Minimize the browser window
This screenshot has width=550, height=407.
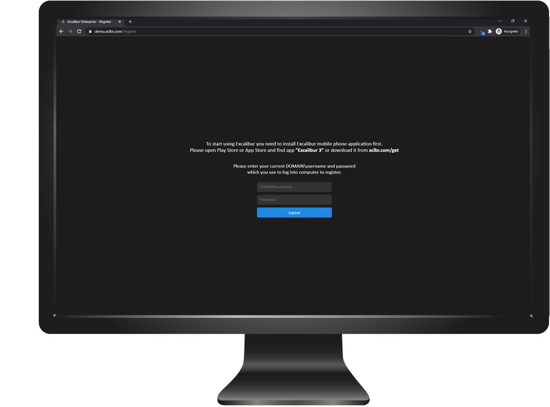[500, 21]
